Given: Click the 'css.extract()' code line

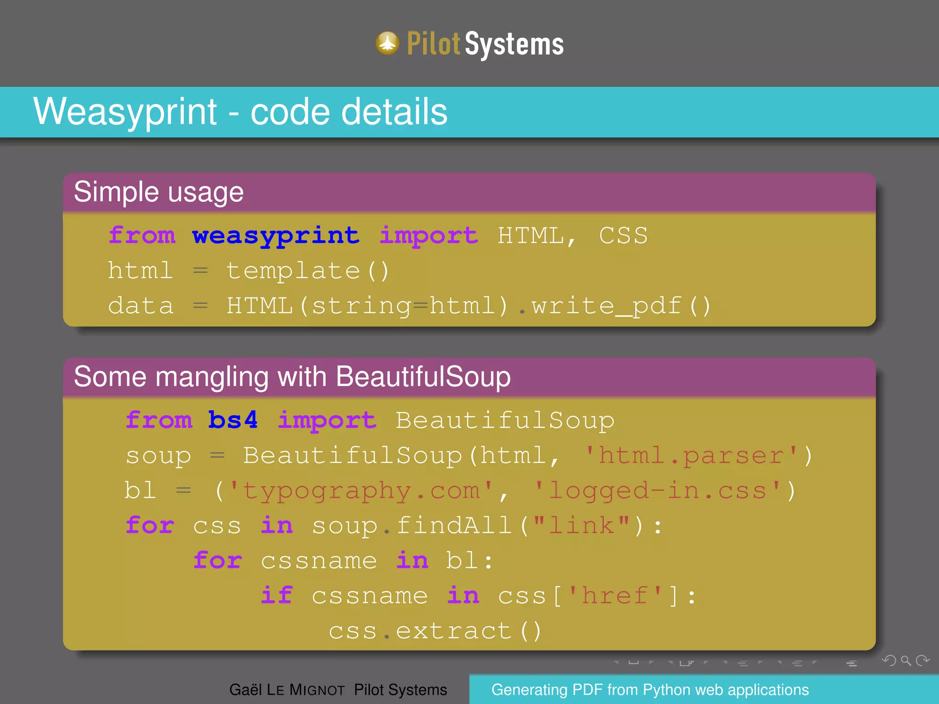Looking at the screenshot, I should [435, 631].
